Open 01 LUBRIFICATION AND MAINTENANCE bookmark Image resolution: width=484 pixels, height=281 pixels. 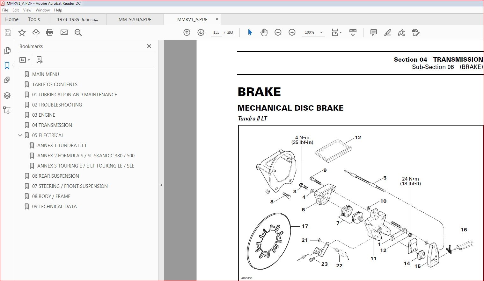click(x=75, y=95)
